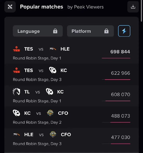Select the 488 073 viewers count
The width and height of the screenshot is (143, 153).
point(121,116)
